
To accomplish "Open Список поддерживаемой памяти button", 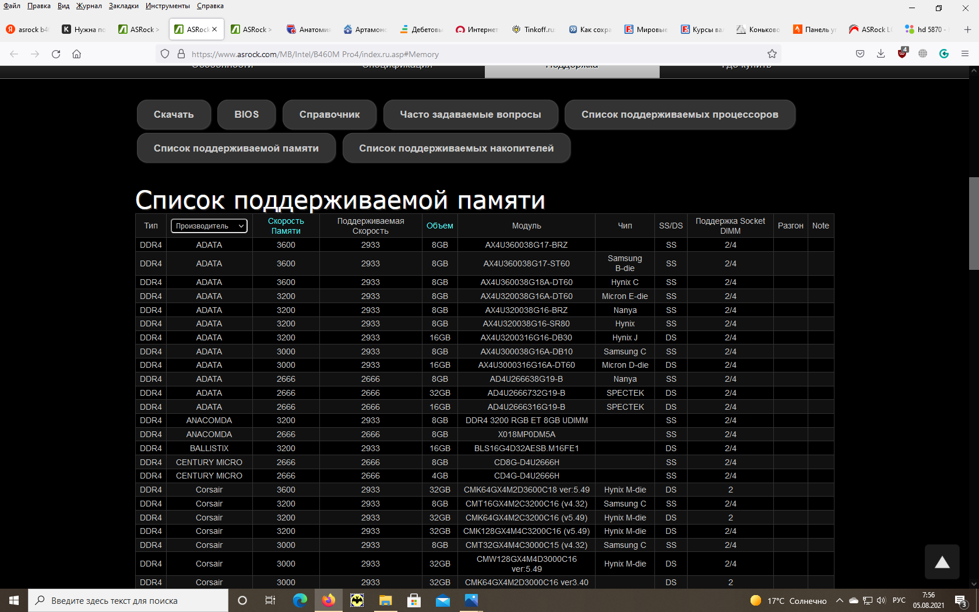I will pos(236,148).
